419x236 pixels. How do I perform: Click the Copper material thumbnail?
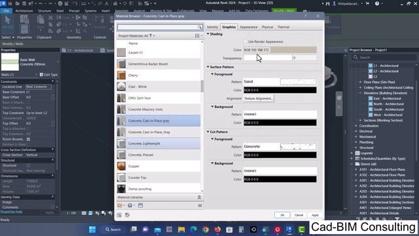[121, 166]
